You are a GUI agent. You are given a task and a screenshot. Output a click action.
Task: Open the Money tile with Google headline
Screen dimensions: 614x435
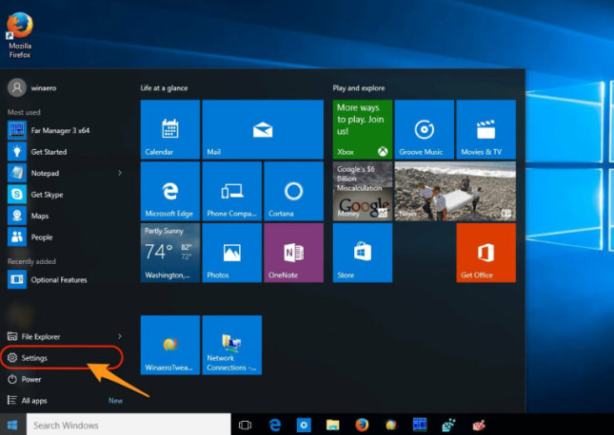point(363,191)
